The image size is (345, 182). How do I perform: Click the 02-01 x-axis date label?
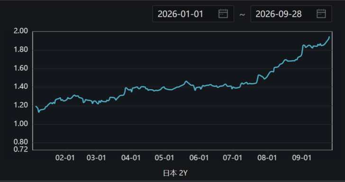[65, 157]
